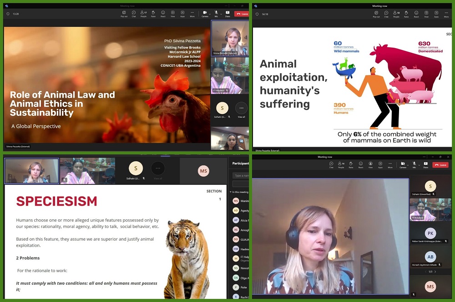Turn on Camera in the speaker-video meeting window
The image size is (455, 302).
pyautogui.click(x=403, y=165)
